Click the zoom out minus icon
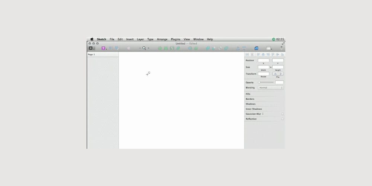 tap(140, 48)
